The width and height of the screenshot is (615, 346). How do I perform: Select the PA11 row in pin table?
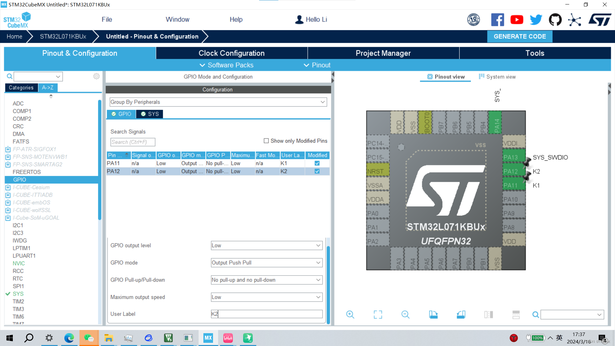pyautogui.click(x=218, y=163)
